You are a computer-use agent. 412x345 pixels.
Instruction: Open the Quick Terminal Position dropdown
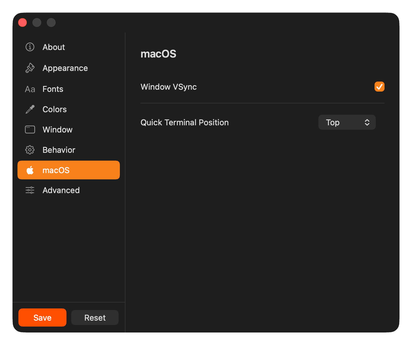(x=347, y=122)
